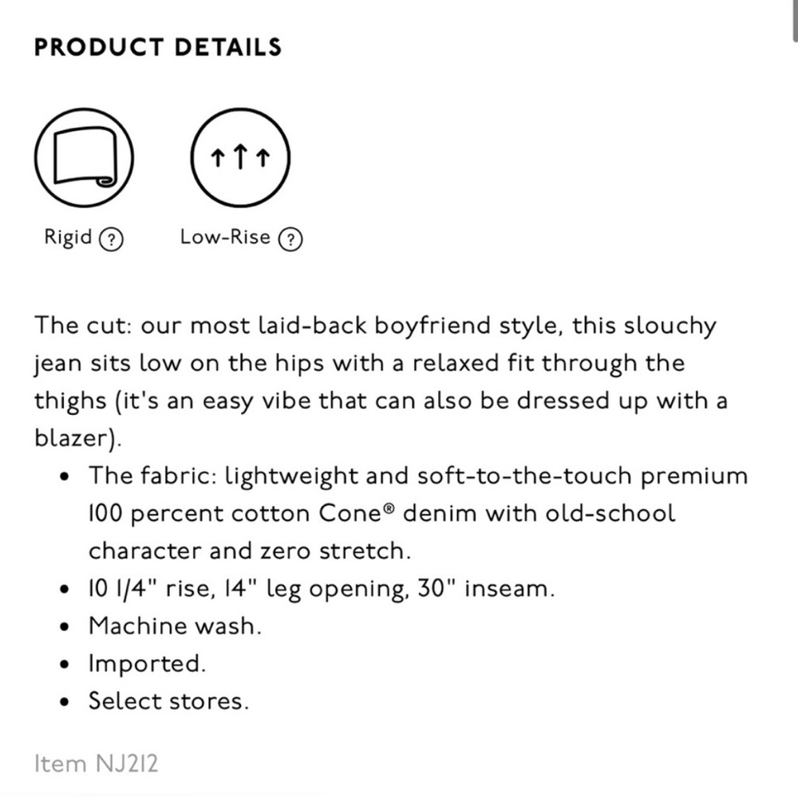Click the 'The cut' description paragraph

pos(381,381)
